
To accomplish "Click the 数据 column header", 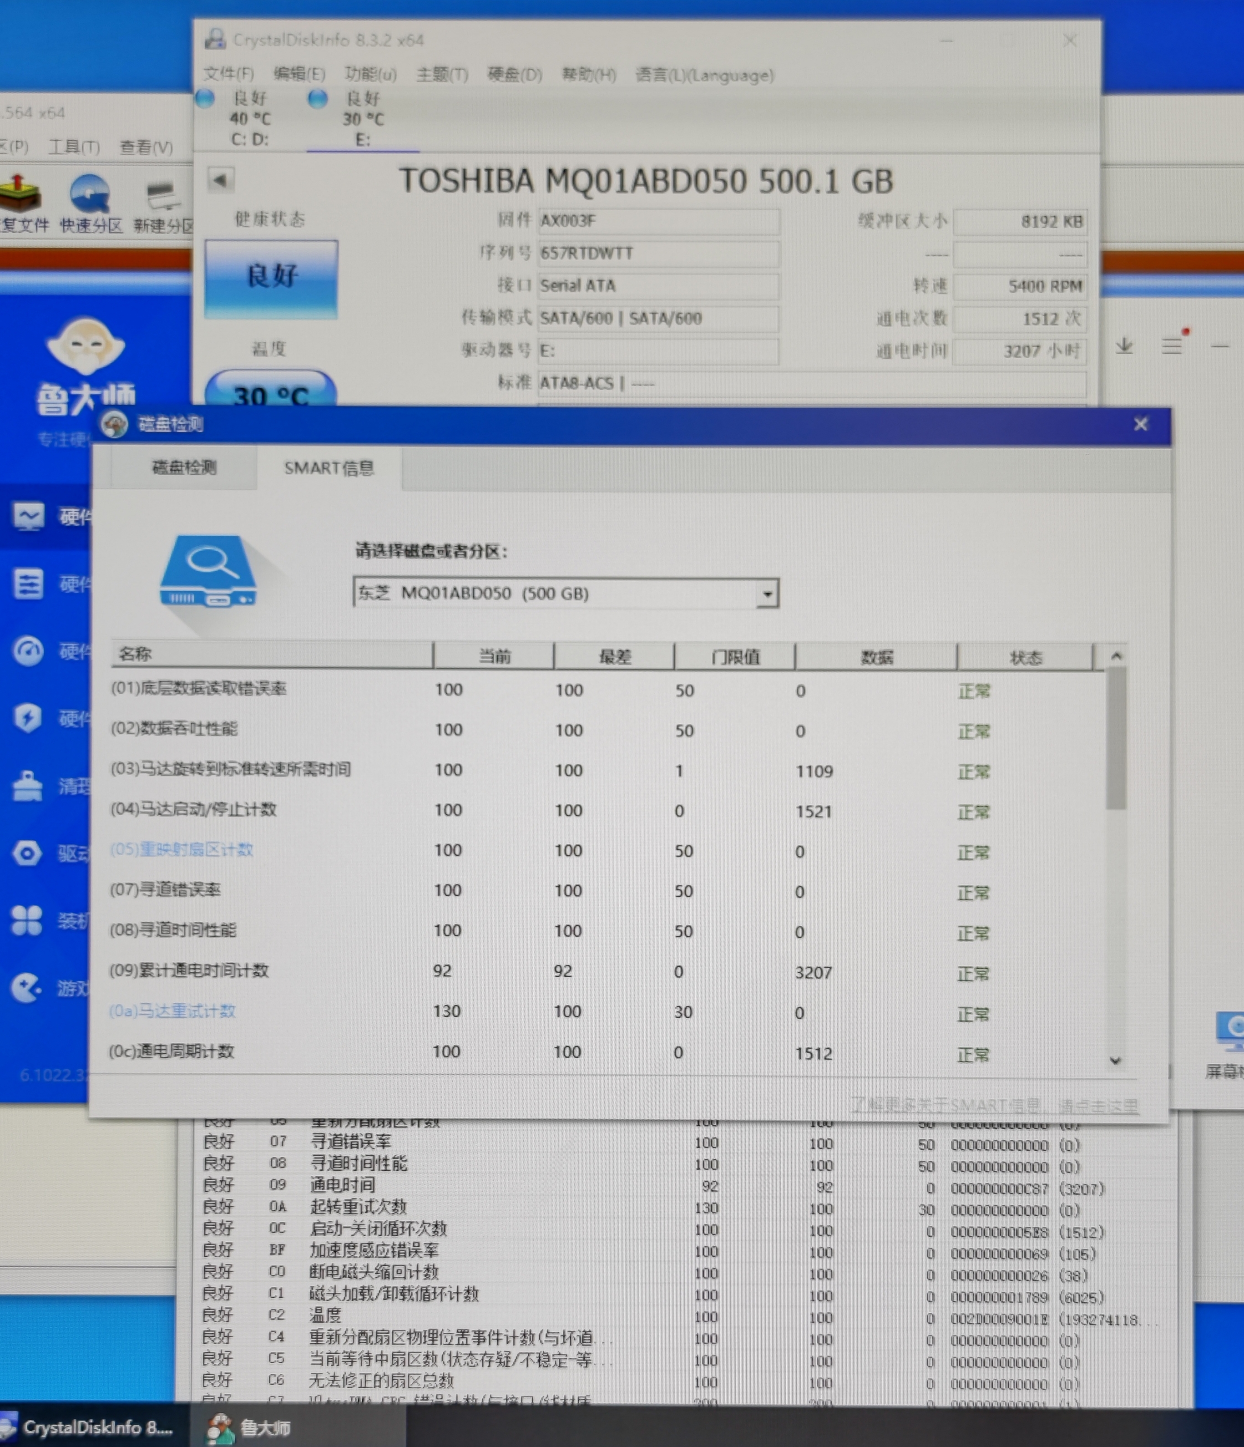I will tap(876, 657).
